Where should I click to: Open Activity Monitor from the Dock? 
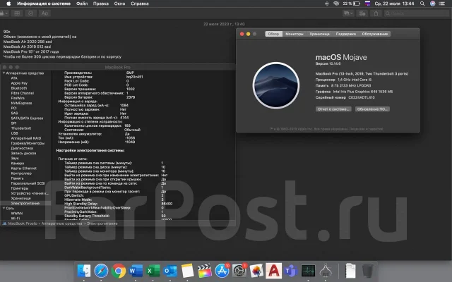pos(308,271)
